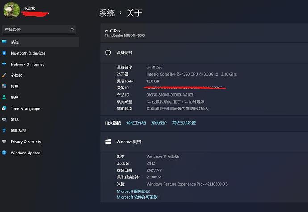Open 高级系统设置 link
Screen dimensions: 308x212
[x=184, y=123]
